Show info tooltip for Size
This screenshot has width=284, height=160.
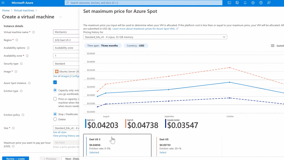13,128
